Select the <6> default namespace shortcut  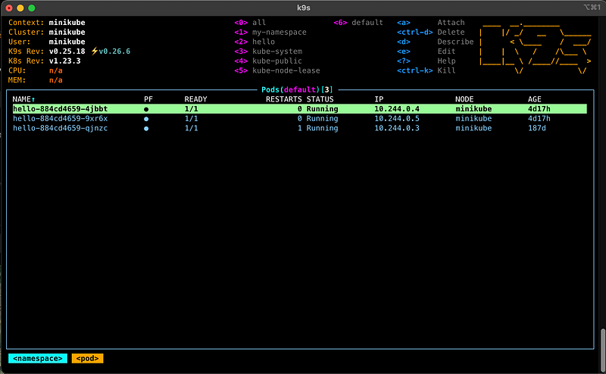358,23
